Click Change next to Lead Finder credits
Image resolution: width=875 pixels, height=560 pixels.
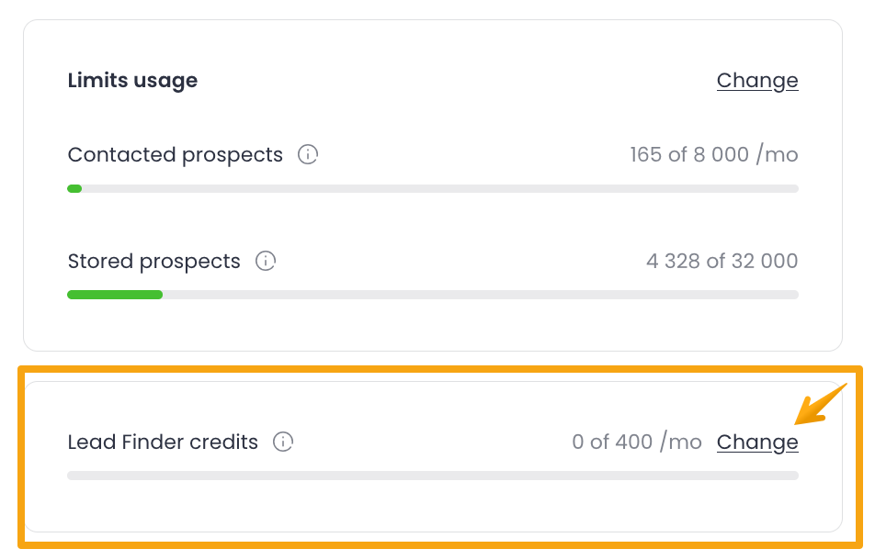[757, 442]
